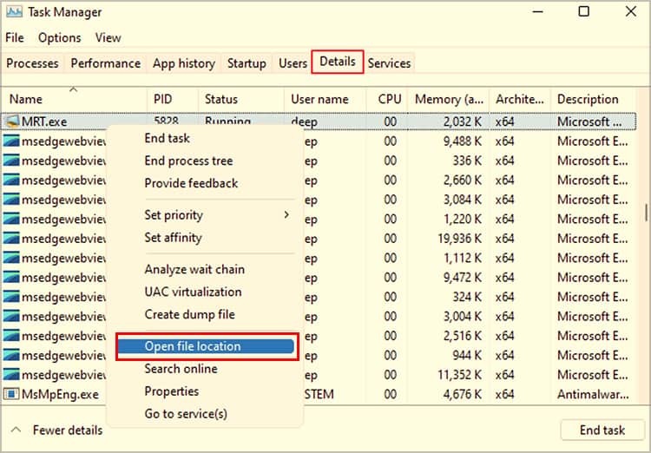
Task: Click the vertical scrollbar thumb
Action: [646, 212]
